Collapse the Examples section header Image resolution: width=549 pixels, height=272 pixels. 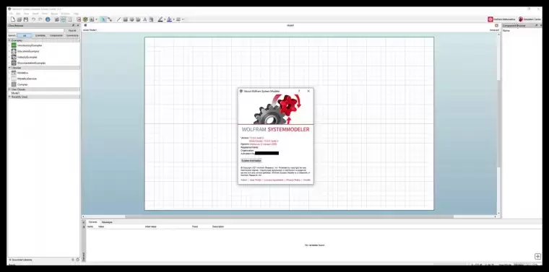44,40
